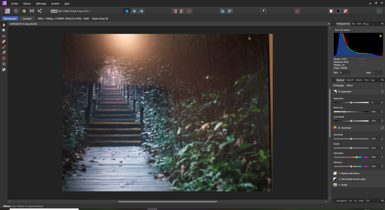The image size is (385, 210).
Task: Reset the Exposition section with circular arrow
Action: (x=382, y=92)
